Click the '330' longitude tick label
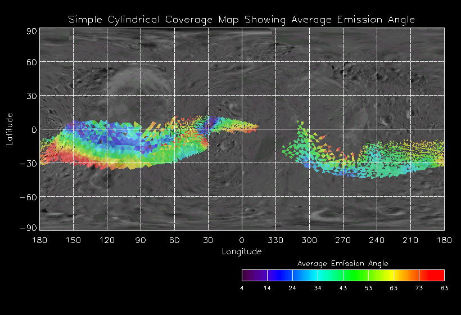Screen dimensions: 461x315 [x=275, y=240]
